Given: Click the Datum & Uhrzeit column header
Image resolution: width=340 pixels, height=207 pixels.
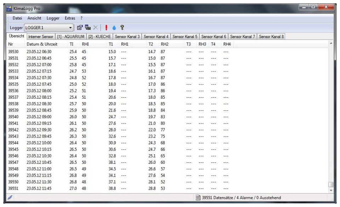Looking at the screenshot, I should click(x=39, y=44).
